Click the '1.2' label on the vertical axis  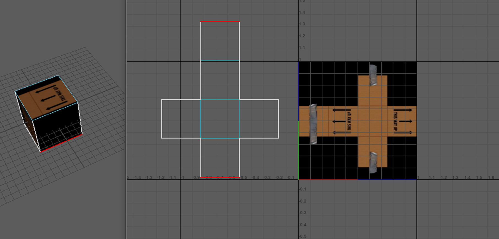pos(302,36)
